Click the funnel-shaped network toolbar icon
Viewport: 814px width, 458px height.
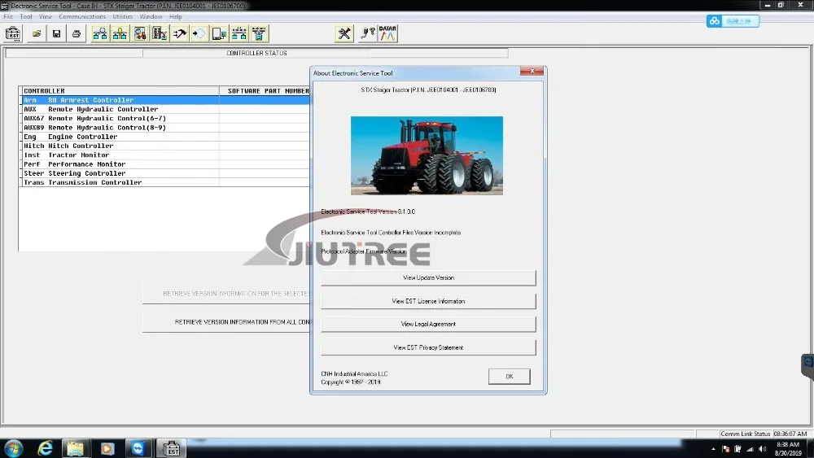(x=259, y=33)
